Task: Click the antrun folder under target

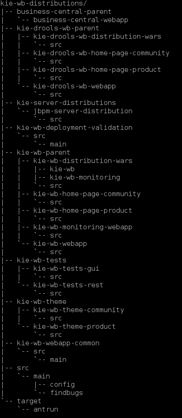Action: (46, 409)
